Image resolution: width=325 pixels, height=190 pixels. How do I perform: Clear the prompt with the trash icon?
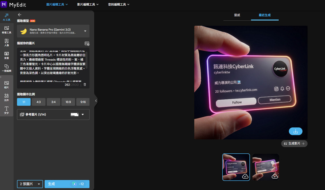(x=85, y=85)
